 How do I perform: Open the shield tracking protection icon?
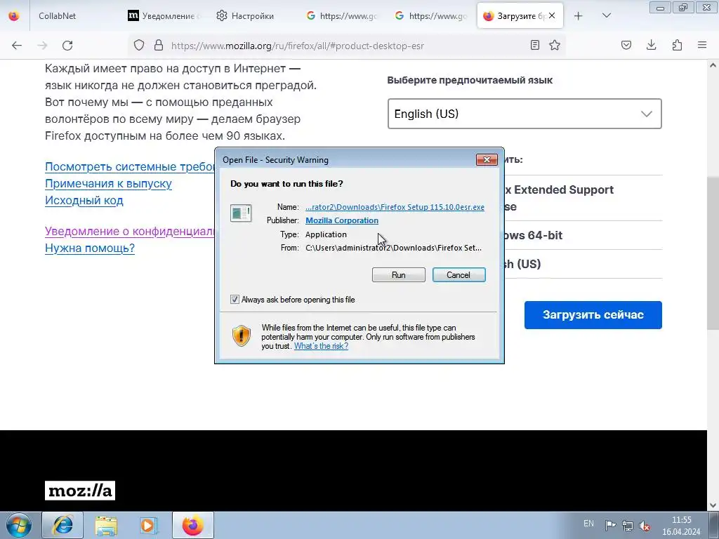click(x=139, y=45)
